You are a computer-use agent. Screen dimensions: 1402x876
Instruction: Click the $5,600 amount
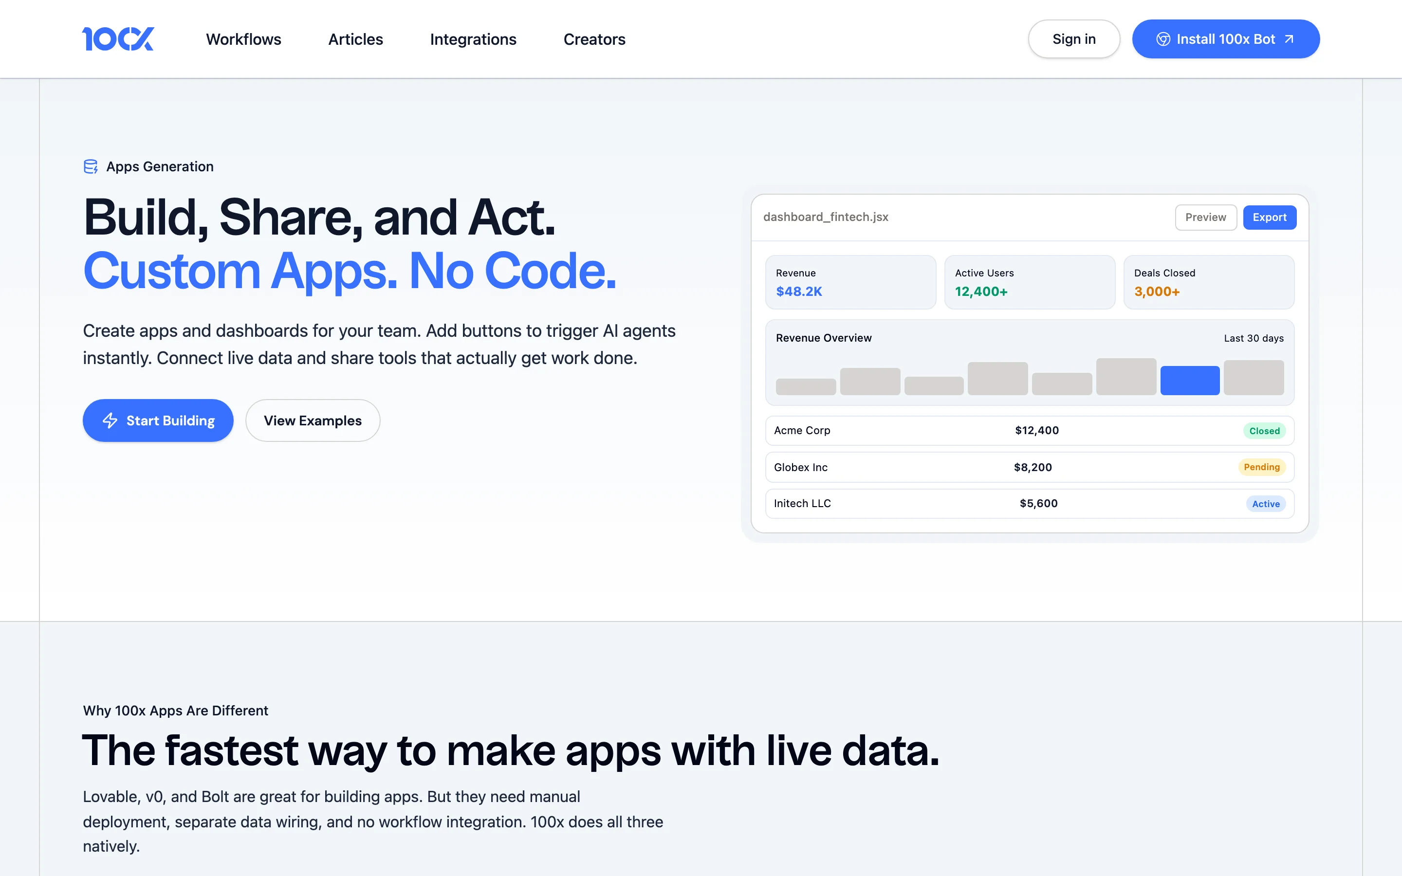[x=1039, y=504]
